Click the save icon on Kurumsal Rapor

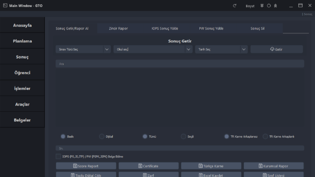(x=261, y=166)
